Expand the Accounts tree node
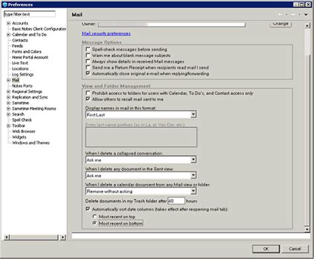 coord(9,23)
